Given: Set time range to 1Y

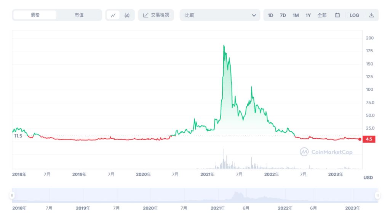Looking at the screenshot, I should point(308,15).
